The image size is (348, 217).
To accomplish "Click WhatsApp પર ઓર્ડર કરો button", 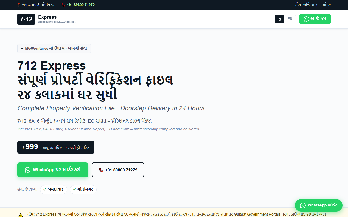I will (53, 170).
